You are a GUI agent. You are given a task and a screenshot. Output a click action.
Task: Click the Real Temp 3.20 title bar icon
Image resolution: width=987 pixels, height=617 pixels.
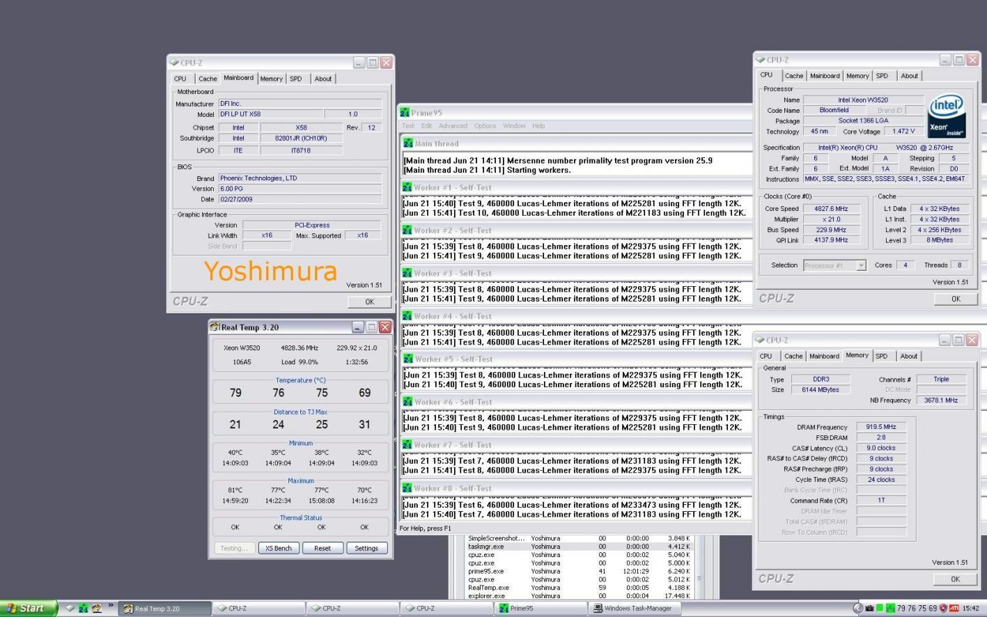pyautogui.click(x=215, y=327)
